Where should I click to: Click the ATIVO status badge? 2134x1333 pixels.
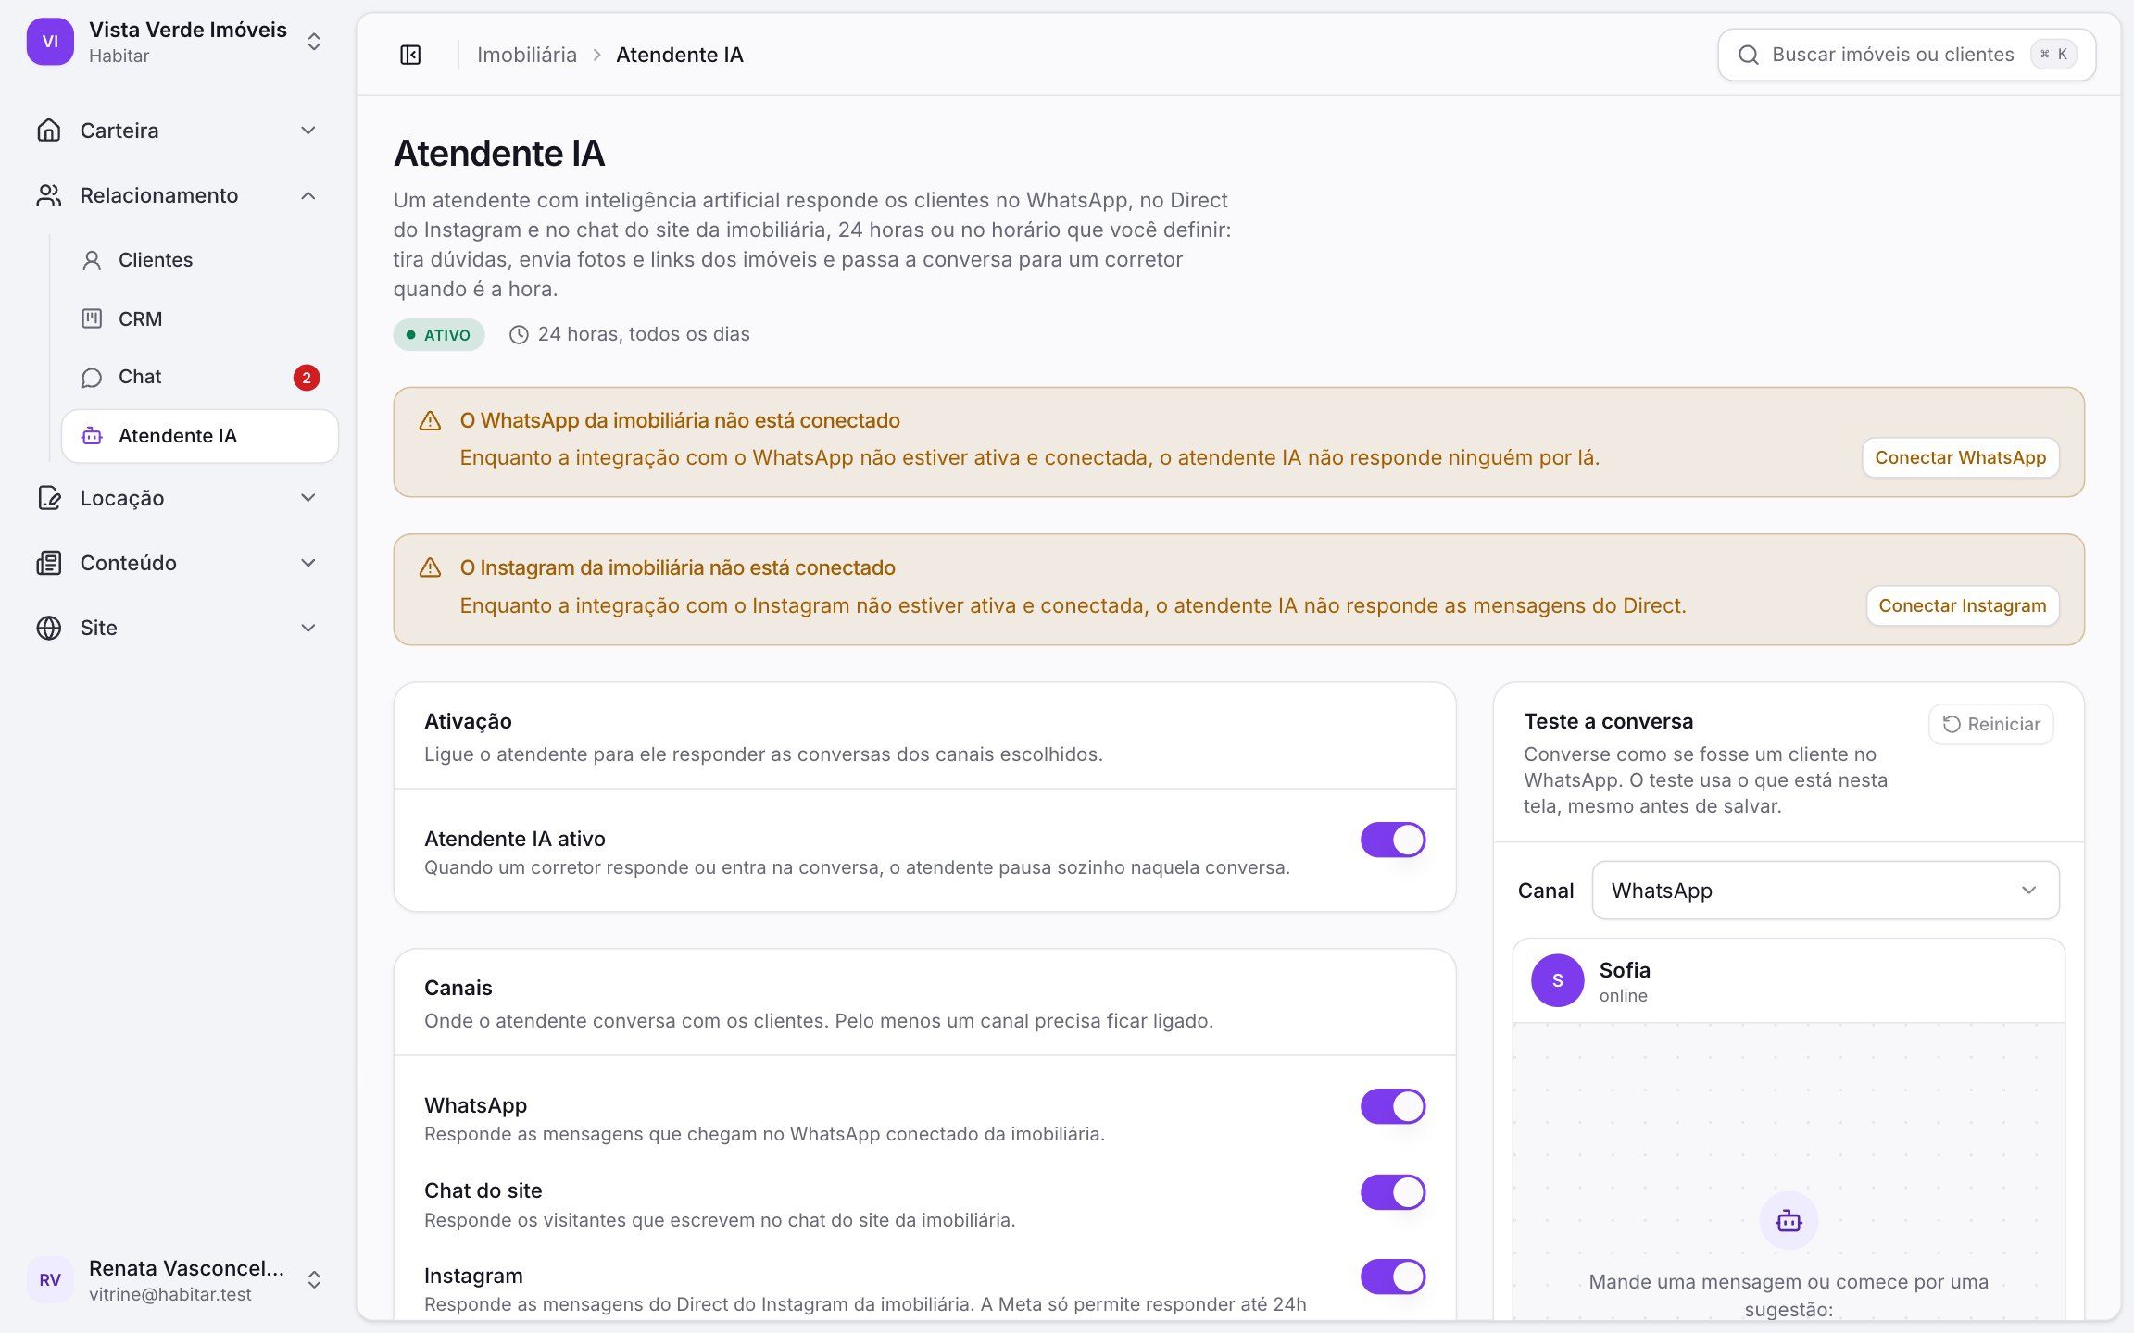tap(438, 335)
